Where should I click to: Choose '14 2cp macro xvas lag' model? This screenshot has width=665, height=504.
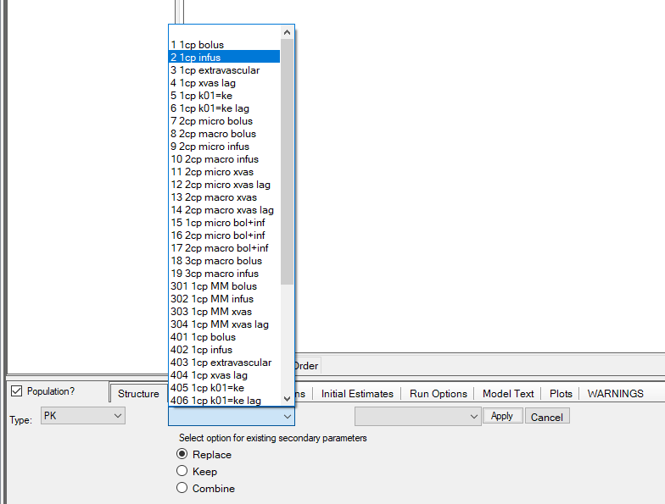coord(224,210)
